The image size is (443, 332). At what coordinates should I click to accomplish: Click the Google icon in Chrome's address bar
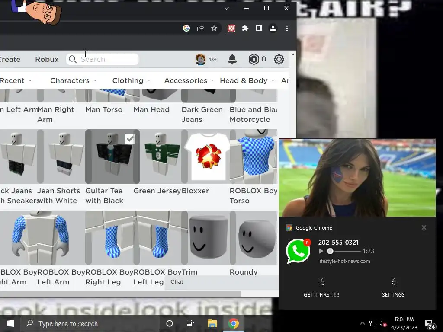coord(186,28)
